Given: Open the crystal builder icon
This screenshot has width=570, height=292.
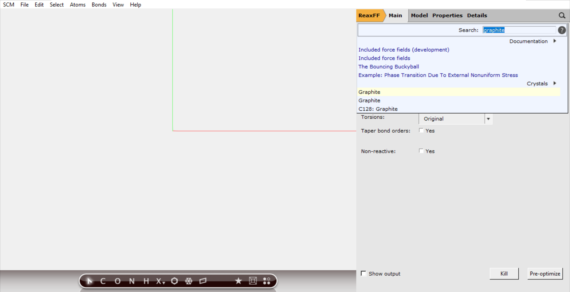Looking at the screenshot, I should (253, 281).
